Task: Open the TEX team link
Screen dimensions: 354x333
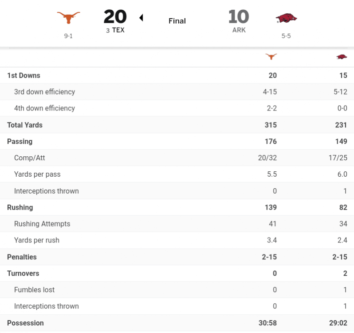Action: pyautogui.click(x=118, y=30)
